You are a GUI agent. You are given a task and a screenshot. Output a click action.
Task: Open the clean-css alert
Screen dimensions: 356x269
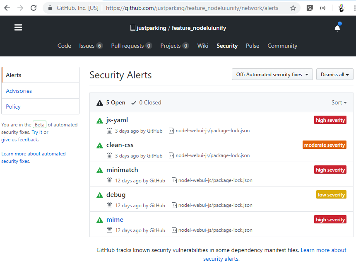tap(120, 145)
